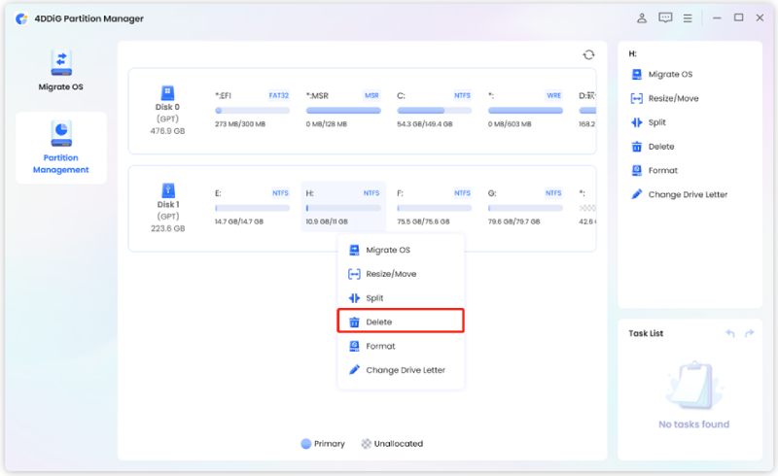This screenshot has width=778, height=476.
Task: Click '54.3 GB/149.4 GB' usage text
Action: pyautogui.click(x=425, y=124)
